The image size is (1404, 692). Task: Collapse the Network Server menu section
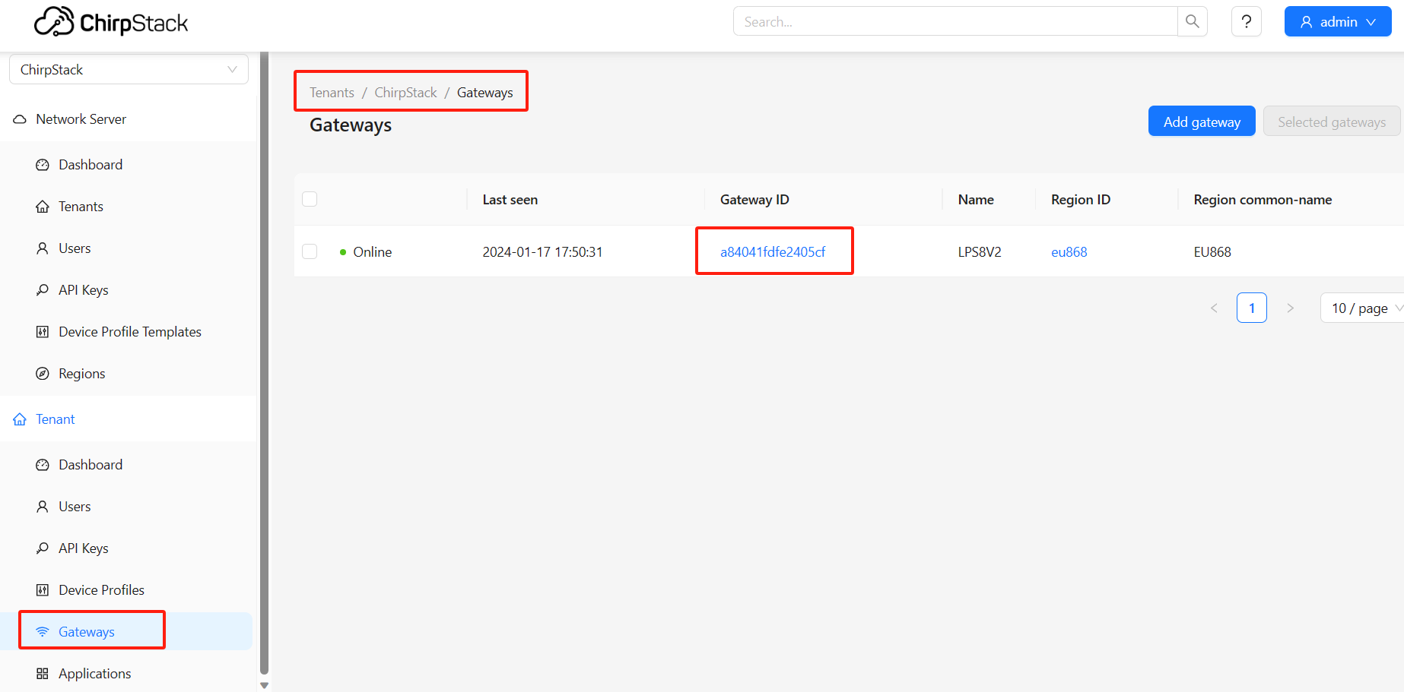pos(129,119)
